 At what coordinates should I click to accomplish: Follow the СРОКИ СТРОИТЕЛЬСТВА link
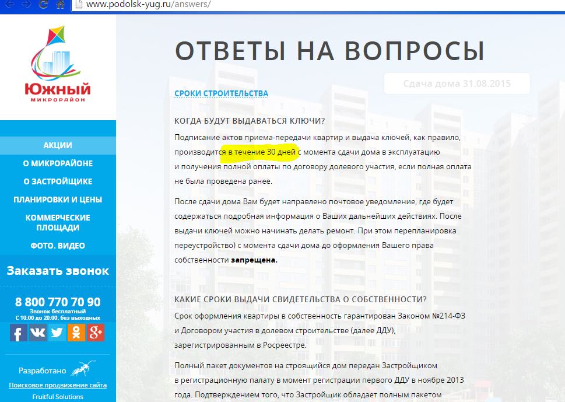[x=221, y=93]
